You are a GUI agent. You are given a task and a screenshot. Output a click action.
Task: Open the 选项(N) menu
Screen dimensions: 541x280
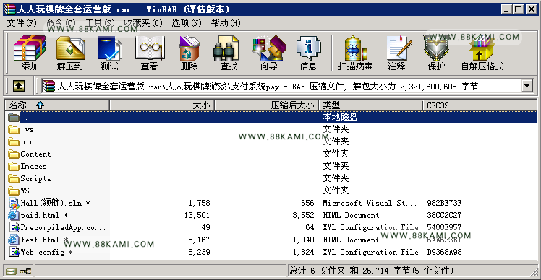pyautogui.click(x=187, y=23)
